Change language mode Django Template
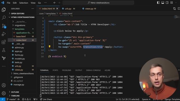Viewport: 180px width, 101px height. (x=172, y=99)
